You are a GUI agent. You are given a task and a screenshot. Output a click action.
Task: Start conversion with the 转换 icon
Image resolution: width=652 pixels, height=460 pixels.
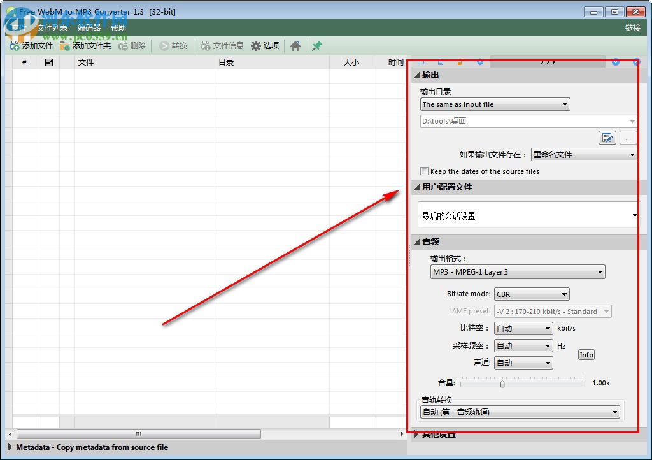tap(172, 45)
